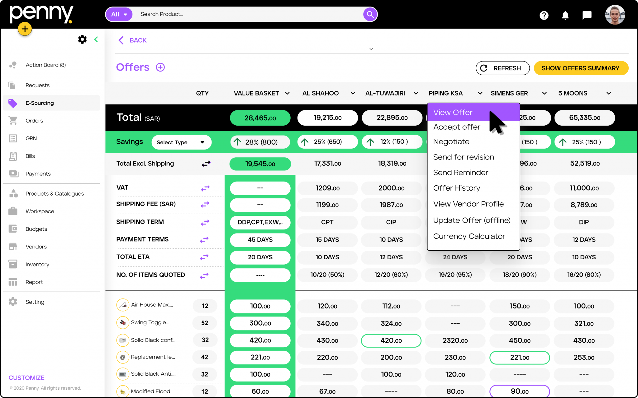Click the Setting gear icon in sidebar
This screenshot has height=398, width=638.
pos(13,302)
